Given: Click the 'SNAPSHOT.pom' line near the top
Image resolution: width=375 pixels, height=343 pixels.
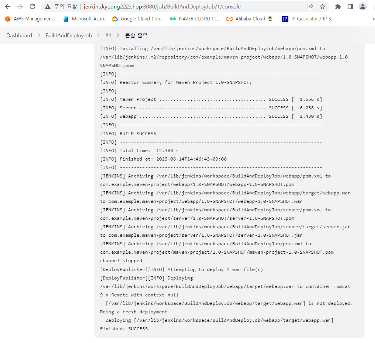Looking at the screenshot, I should (x=117, y=65).
